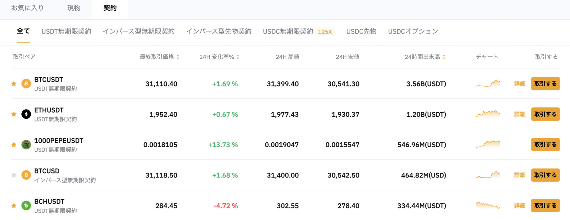The width and height of the screenshot is (570, 220).
Task: Click the 24H 安値 column header
Action: point(348,57)
